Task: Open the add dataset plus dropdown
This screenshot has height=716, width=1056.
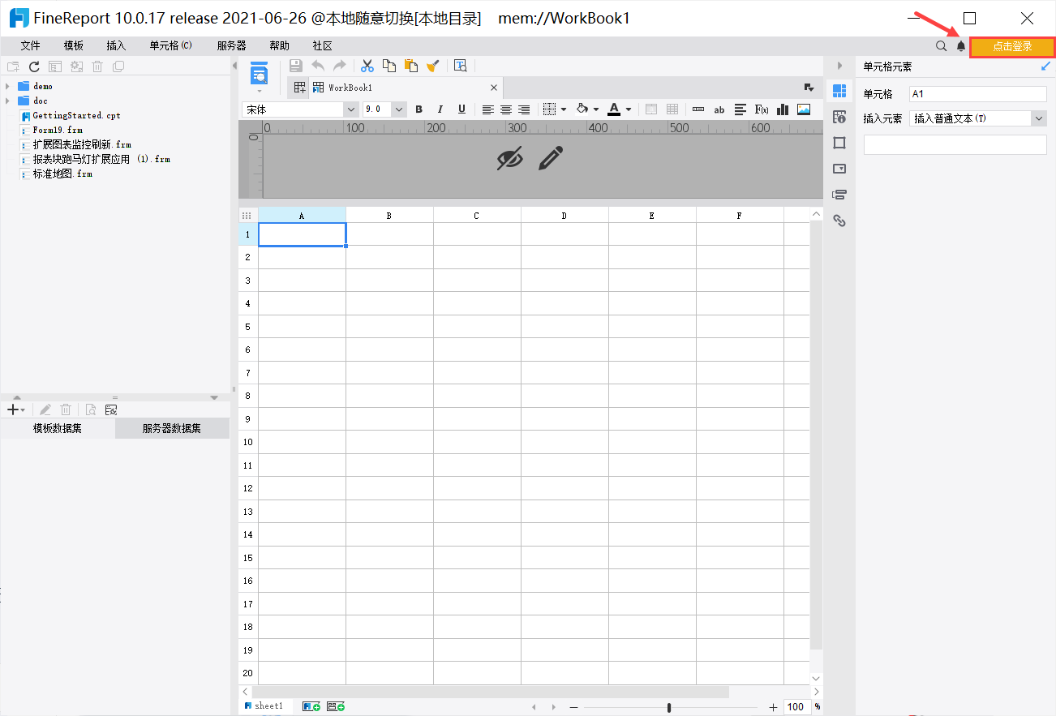Action: click(15, 410)
